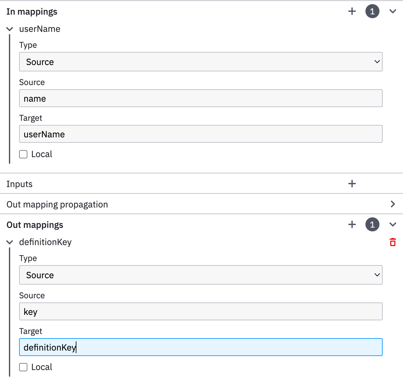Expand Out mapping propagation section
This screenshot has height=385, width=403.
(x=393, y=204)
